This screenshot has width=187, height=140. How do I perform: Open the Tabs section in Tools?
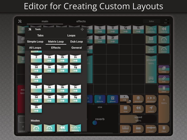[x=40, y=35]
